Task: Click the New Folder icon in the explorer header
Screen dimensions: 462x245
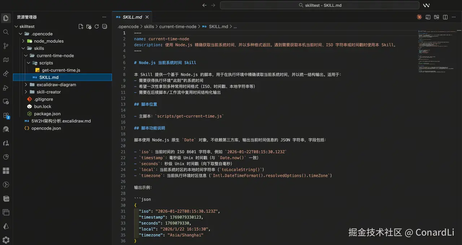Action: pyautogui.click(x=89, y=27)
